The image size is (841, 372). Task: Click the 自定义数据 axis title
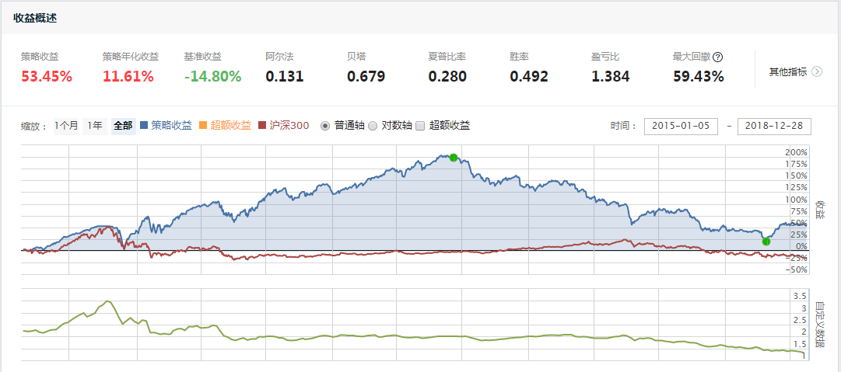pos(819,325)
